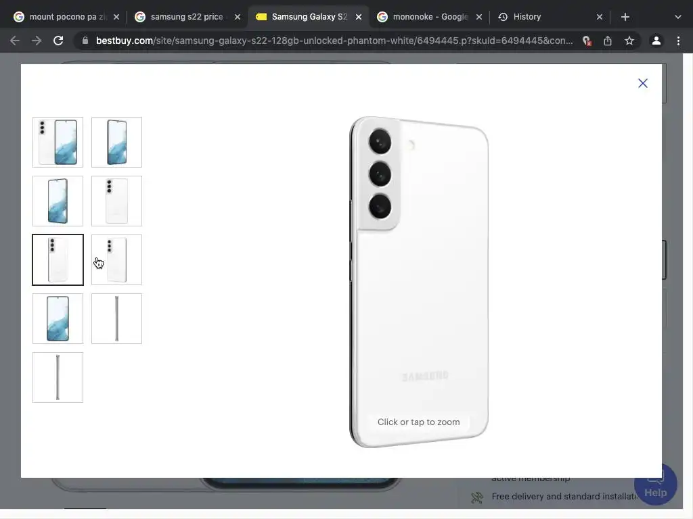693x519 pixels.
Task: Reload the Best Buy page
Action: [58, 41]
